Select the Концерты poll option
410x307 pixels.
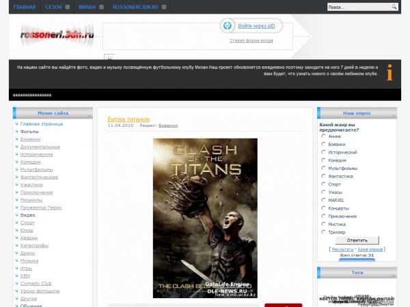323,208
